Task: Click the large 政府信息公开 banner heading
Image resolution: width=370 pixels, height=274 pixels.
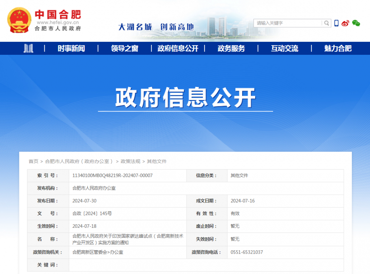Action: (x=185, y=98)
